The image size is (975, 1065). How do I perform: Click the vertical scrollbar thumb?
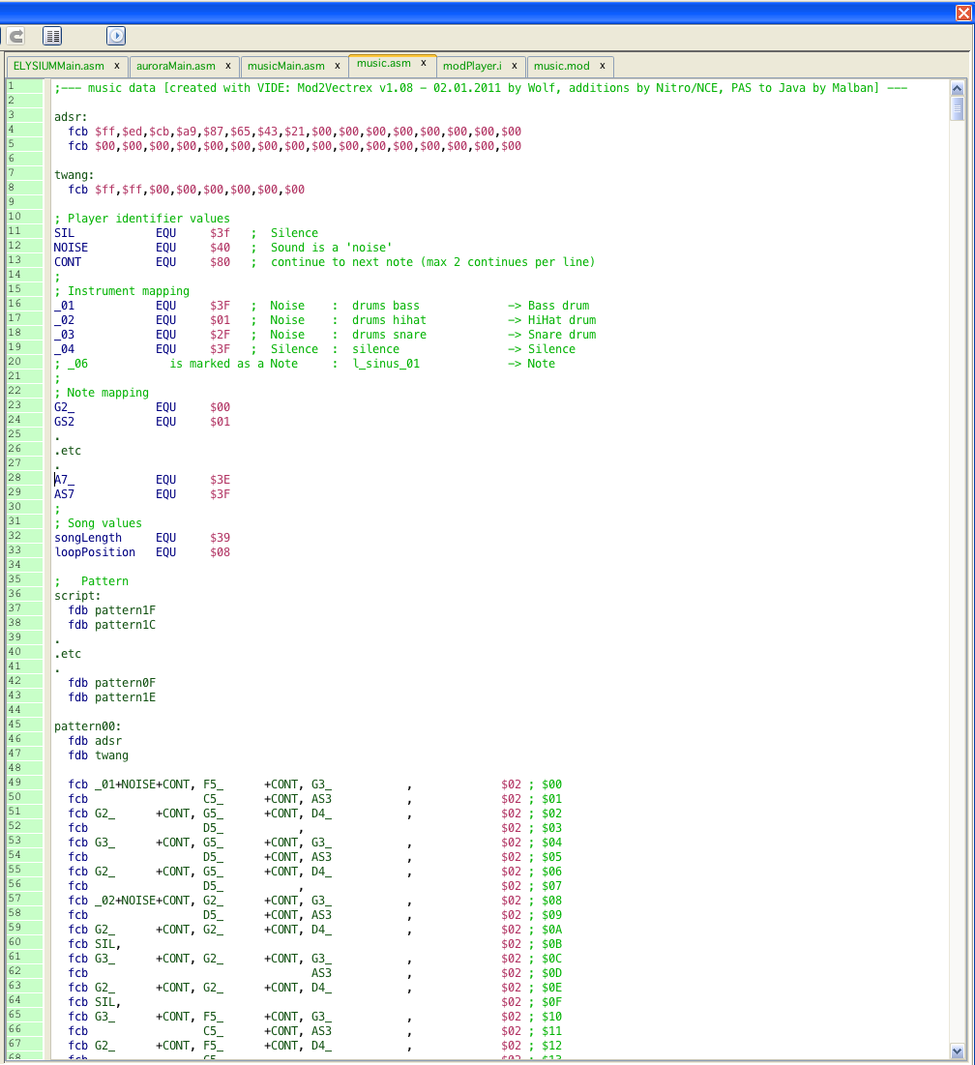click(x=958, y=106)
